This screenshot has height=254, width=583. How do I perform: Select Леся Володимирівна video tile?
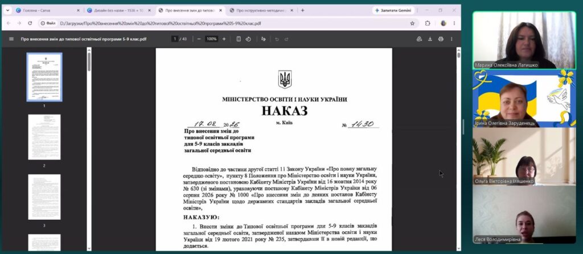pyautogui.click(x=524, y=215)
